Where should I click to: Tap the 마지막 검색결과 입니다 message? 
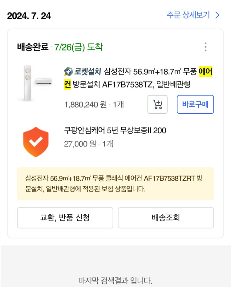(115, 281)
